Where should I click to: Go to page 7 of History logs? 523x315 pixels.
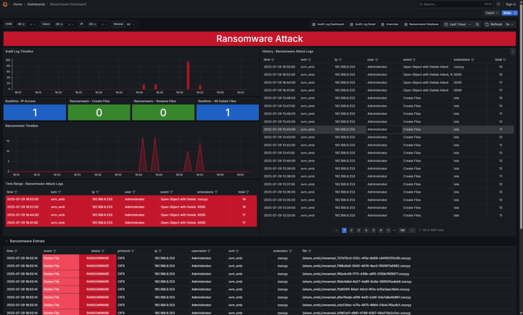[x=388, y=230]
